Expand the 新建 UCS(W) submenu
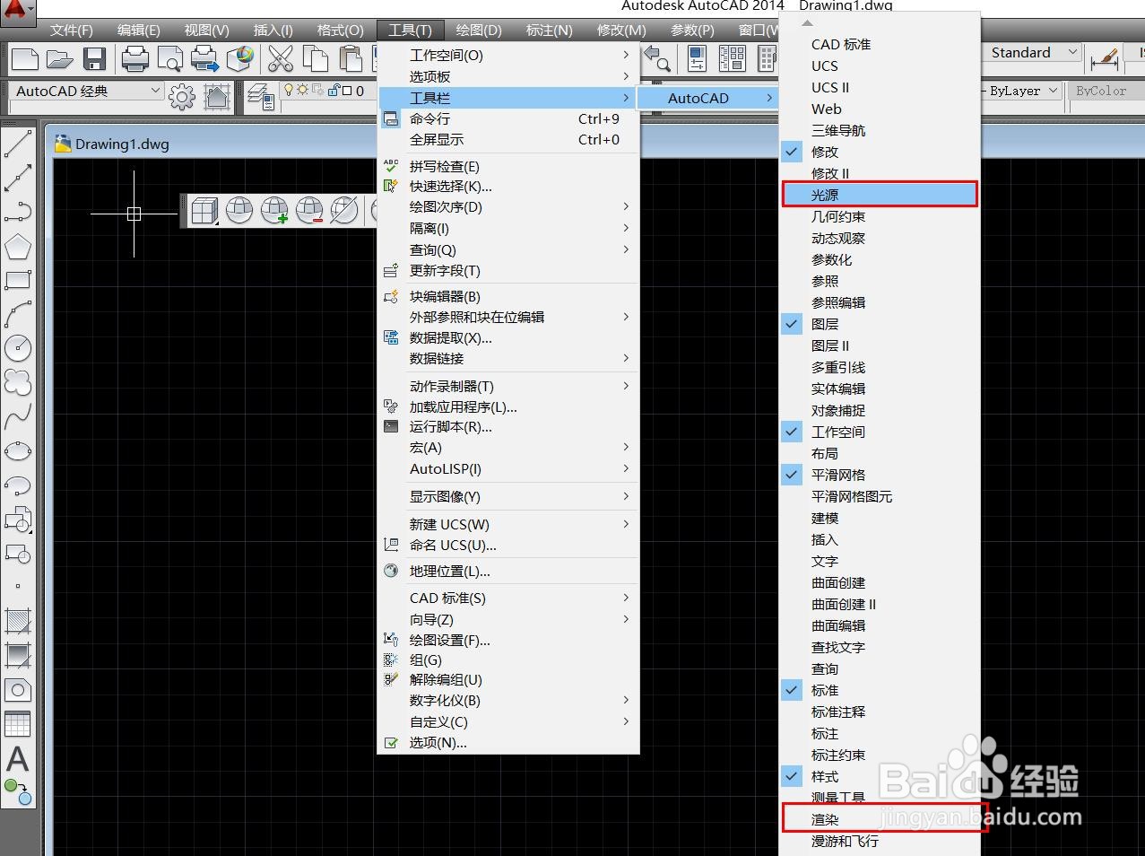Image resolution: width=1145 pixels, height=856 pixels. 508,524
